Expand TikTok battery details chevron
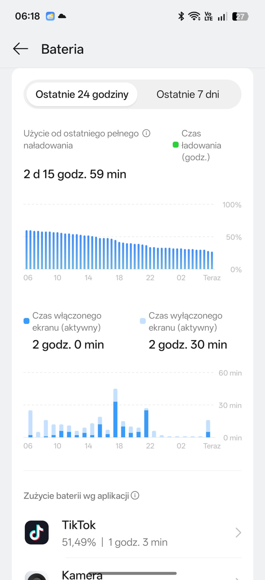Image resolution: width=265 pixels, height=580 pixels. click(238, 533)
